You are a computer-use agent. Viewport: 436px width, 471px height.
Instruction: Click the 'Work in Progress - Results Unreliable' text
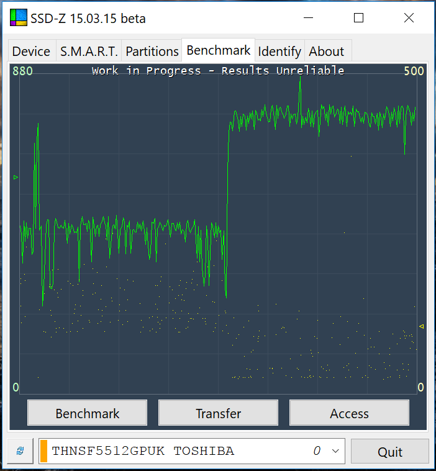pyautogui.click(x=218, y=71)
